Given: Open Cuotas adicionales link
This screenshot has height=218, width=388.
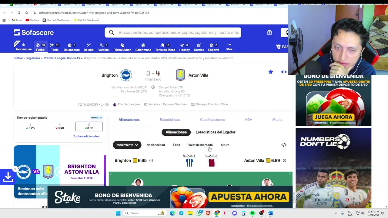Looking at the screenshot, I should tap(86, 136).
